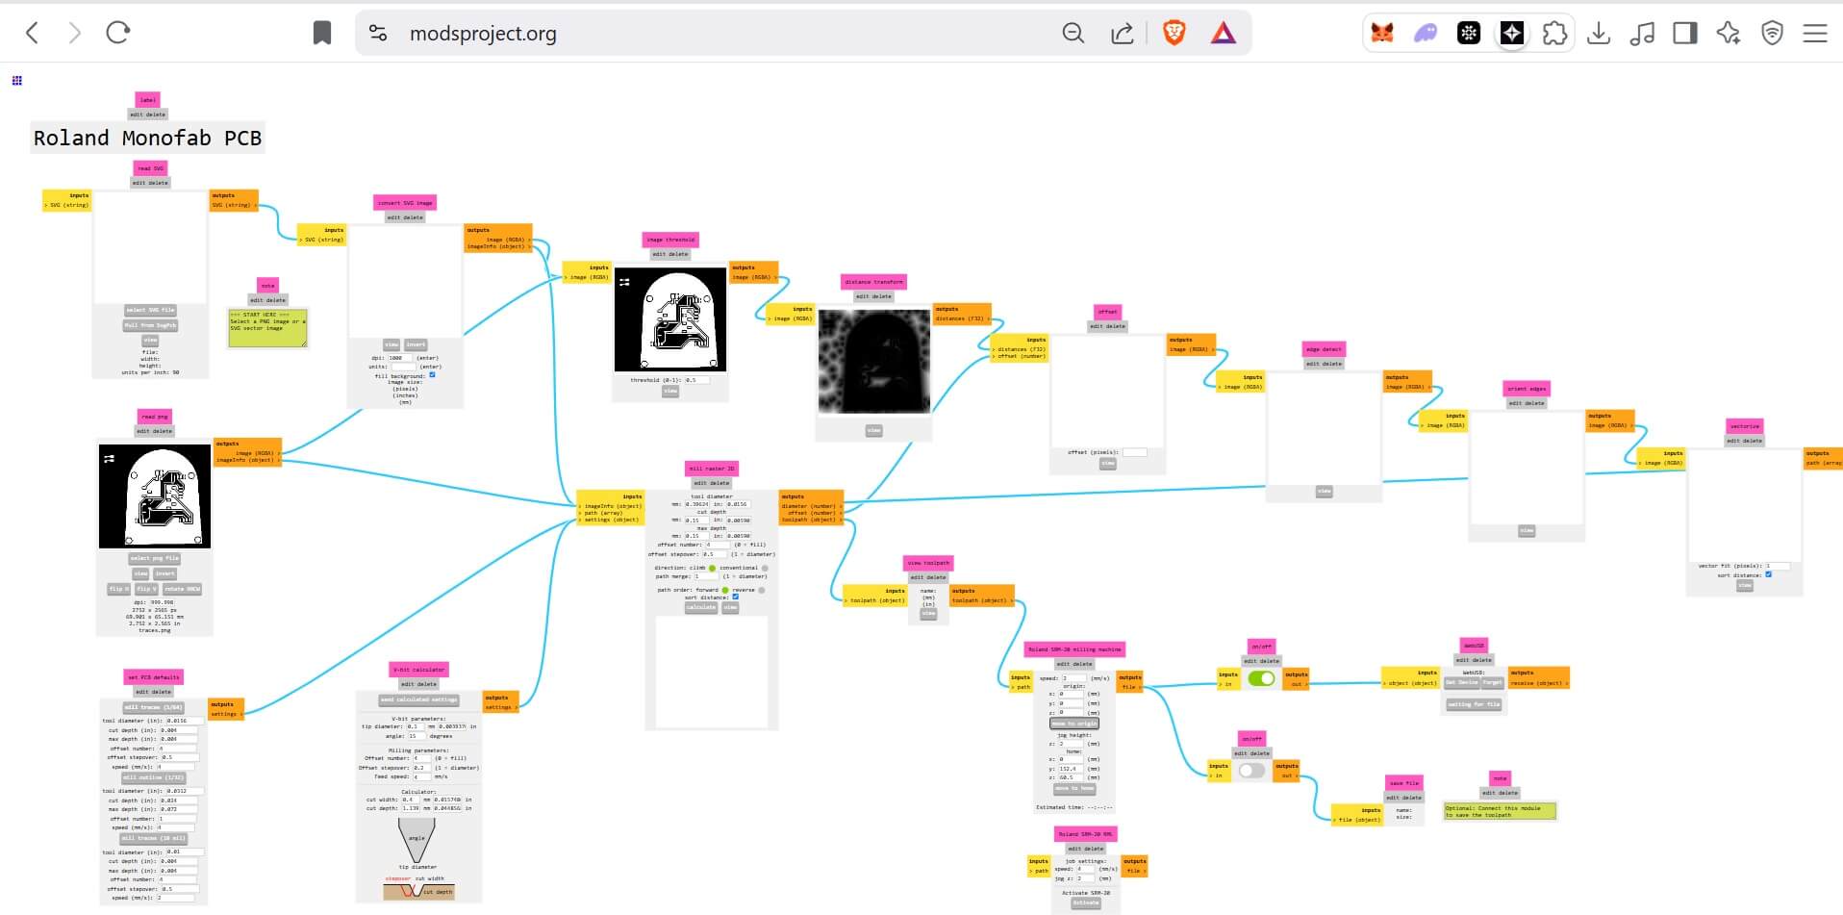Screen dimensions: 1843x915
Task: Open the extensions puzzle-piece menu
Action: (x=1554, y=34)
